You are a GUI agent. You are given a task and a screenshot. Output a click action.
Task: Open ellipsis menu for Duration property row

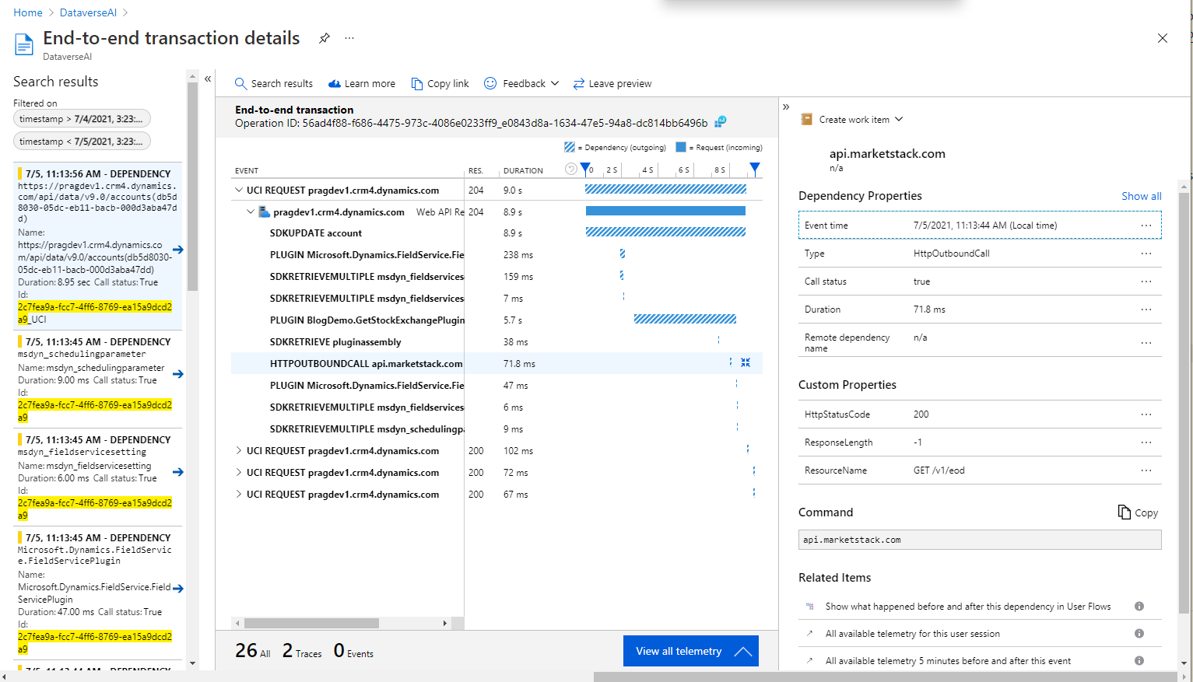coord(1146,310)
